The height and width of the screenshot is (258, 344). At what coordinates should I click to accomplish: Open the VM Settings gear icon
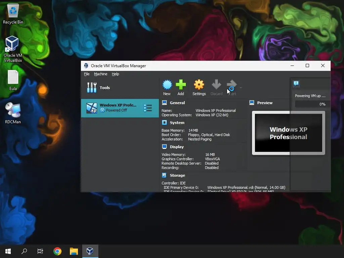click(x=199, y=85)
